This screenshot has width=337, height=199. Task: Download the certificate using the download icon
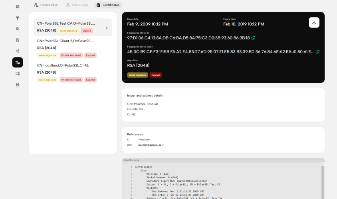(314, 23)
